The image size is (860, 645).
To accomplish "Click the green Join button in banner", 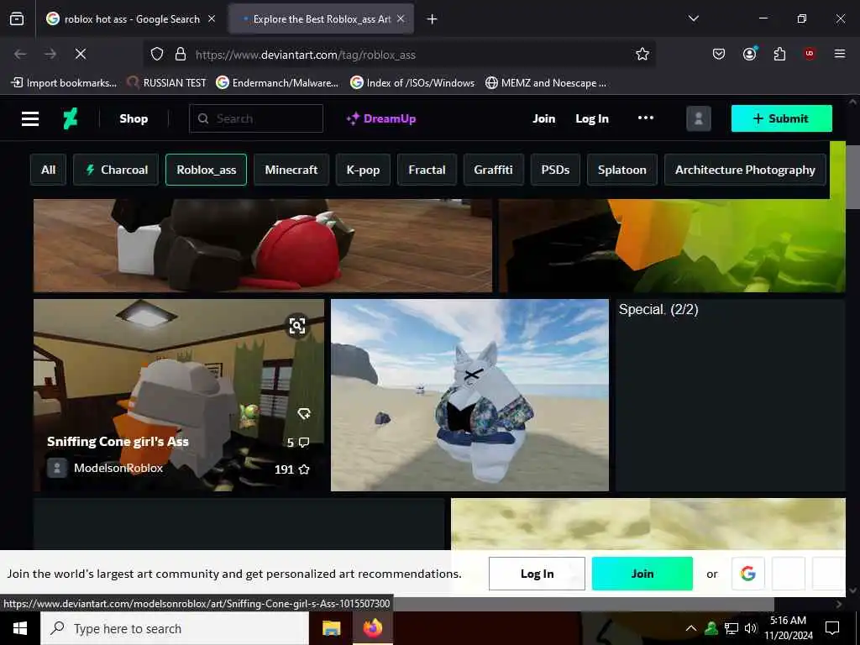I will click(642, 574).
